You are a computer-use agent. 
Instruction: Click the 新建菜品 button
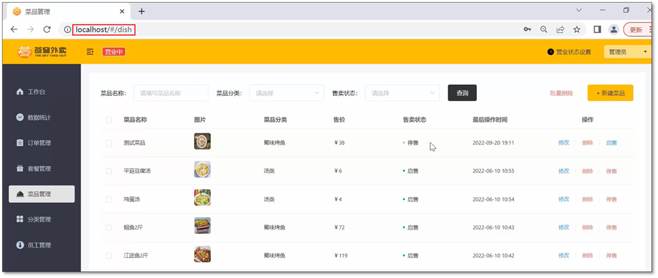pyautogui.click(x=610, y=93)
